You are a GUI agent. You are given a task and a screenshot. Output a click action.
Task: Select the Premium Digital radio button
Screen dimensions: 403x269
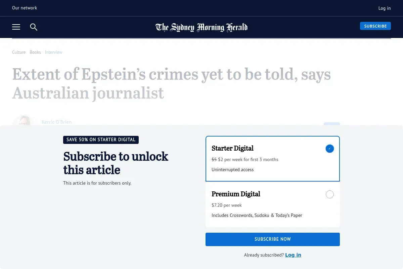click(x=330, y=194)
